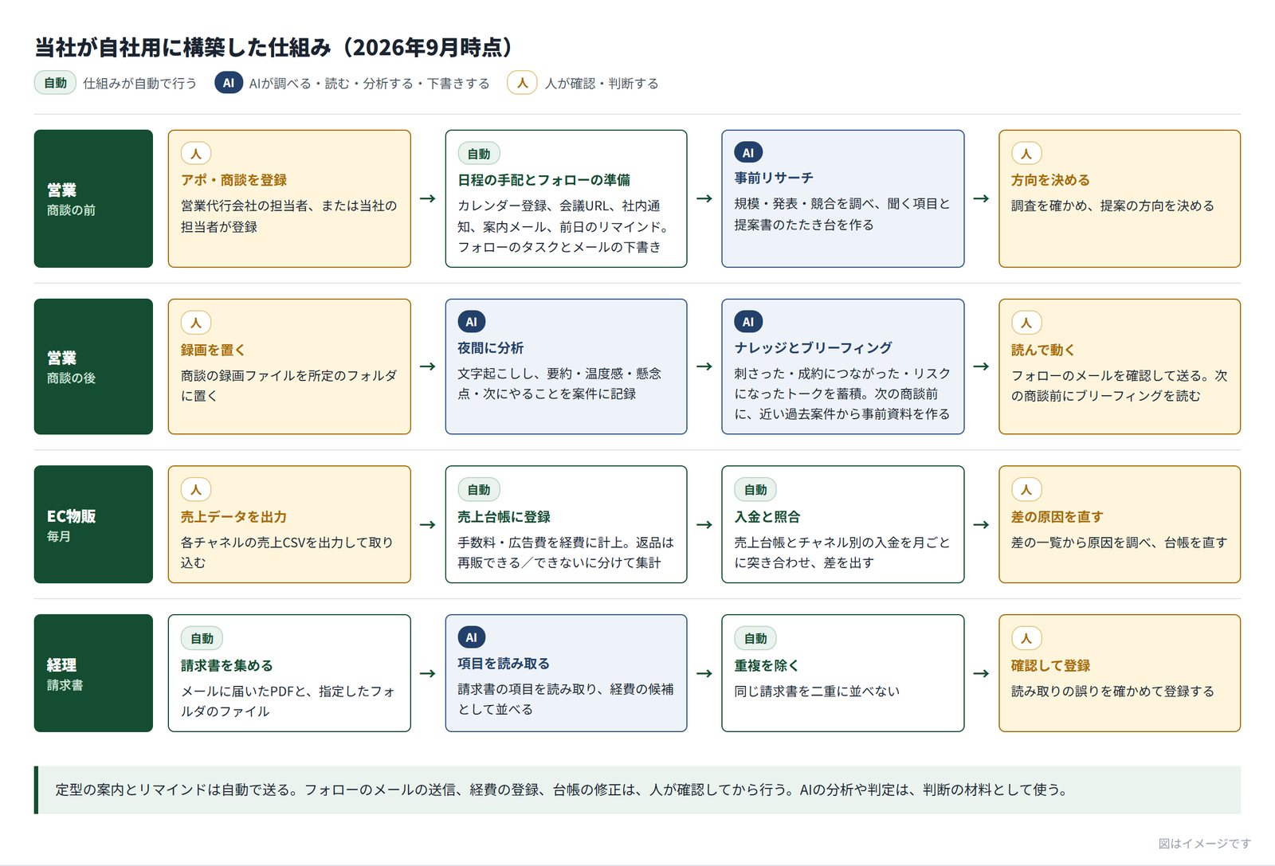The width and height of the screenshot is (1275, 866).
Task: Click the 自動 badge in the legend
Action: click(x=55, y=83)
